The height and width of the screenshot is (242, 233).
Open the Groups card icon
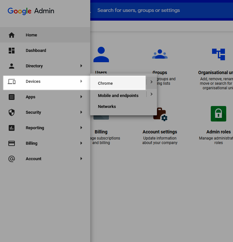pyautogui.click(x=160, y=54)
